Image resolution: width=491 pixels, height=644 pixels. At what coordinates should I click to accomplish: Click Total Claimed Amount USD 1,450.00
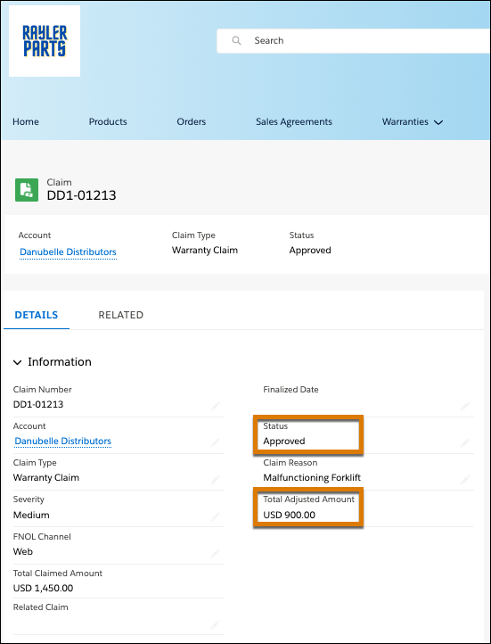43,588
